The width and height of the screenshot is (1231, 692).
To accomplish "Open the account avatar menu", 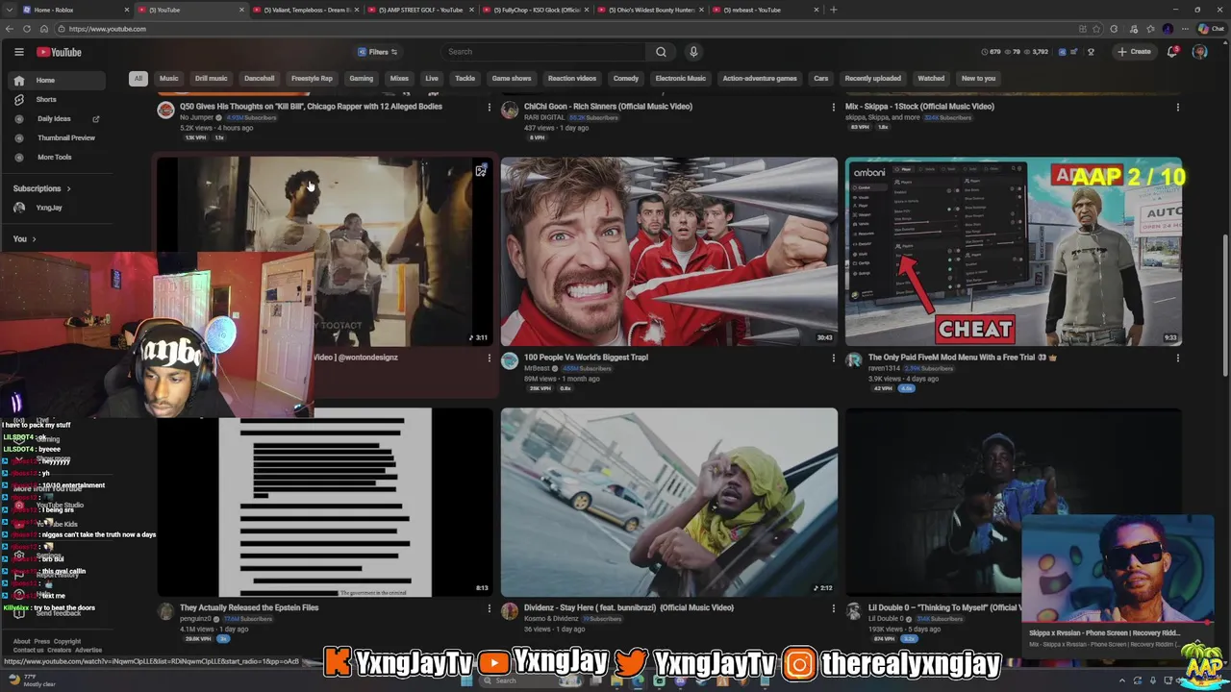I will (1199, 52).
